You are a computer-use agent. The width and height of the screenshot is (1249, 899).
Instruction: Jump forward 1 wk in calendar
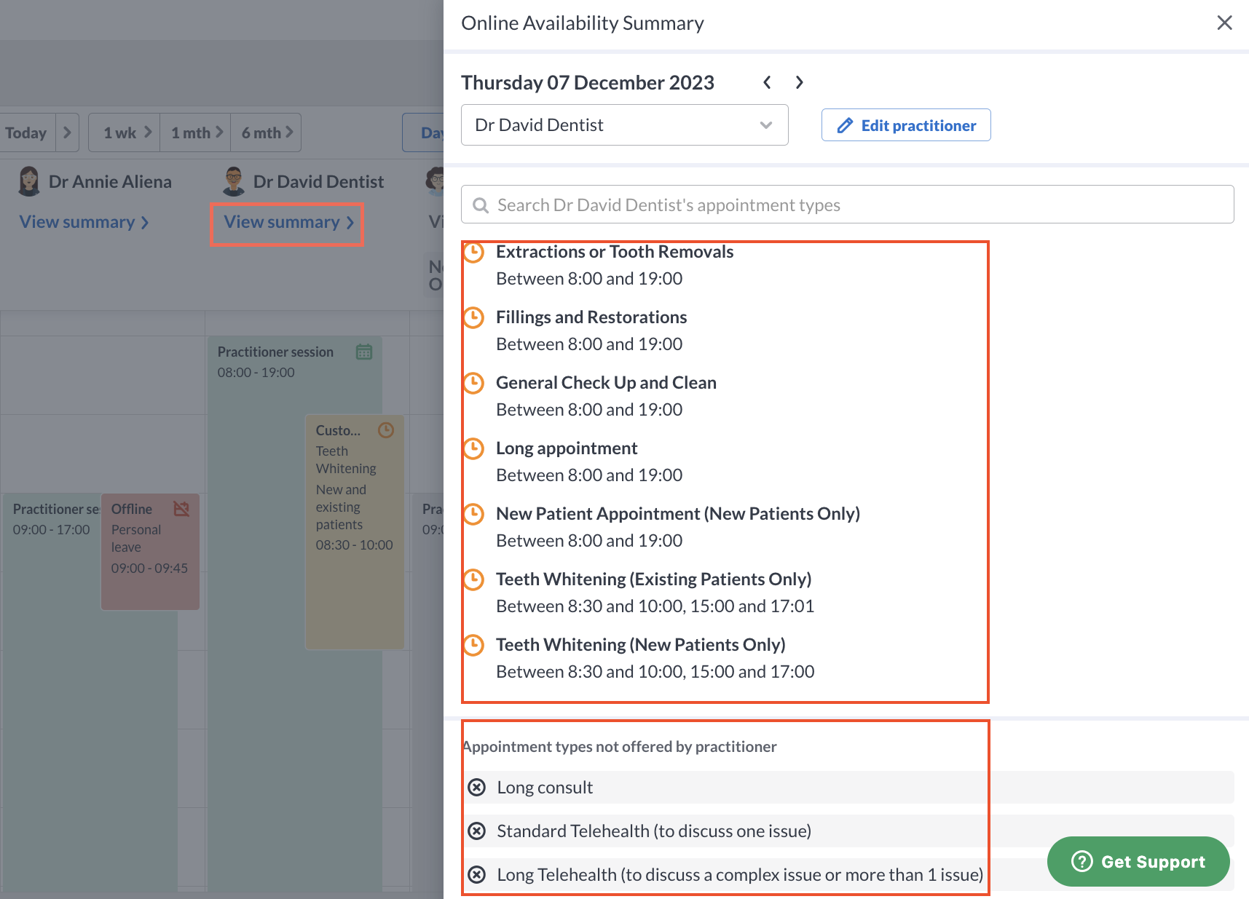coord(125,132)
